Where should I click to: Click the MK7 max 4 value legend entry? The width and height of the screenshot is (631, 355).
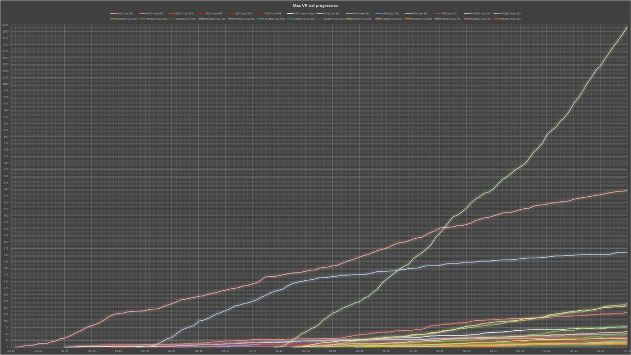301,13
